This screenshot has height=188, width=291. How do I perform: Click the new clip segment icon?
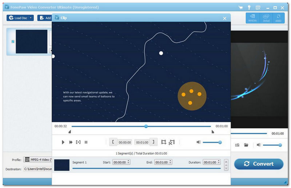[x=164, y=142]
